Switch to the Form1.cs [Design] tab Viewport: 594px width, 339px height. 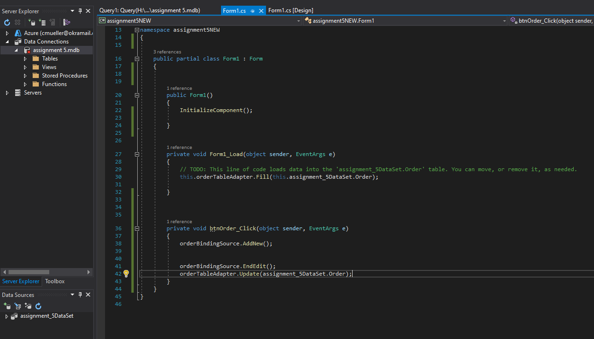[x=291, y=10]
